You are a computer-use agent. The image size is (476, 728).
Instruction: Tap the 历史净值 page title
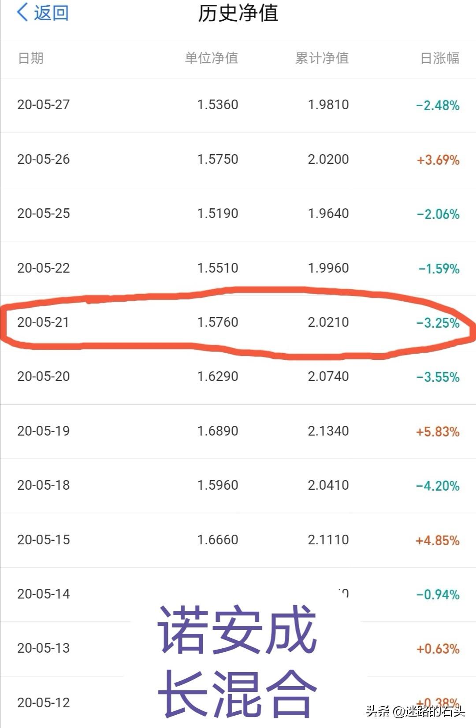pyautogui.click(x=238, y=13)
